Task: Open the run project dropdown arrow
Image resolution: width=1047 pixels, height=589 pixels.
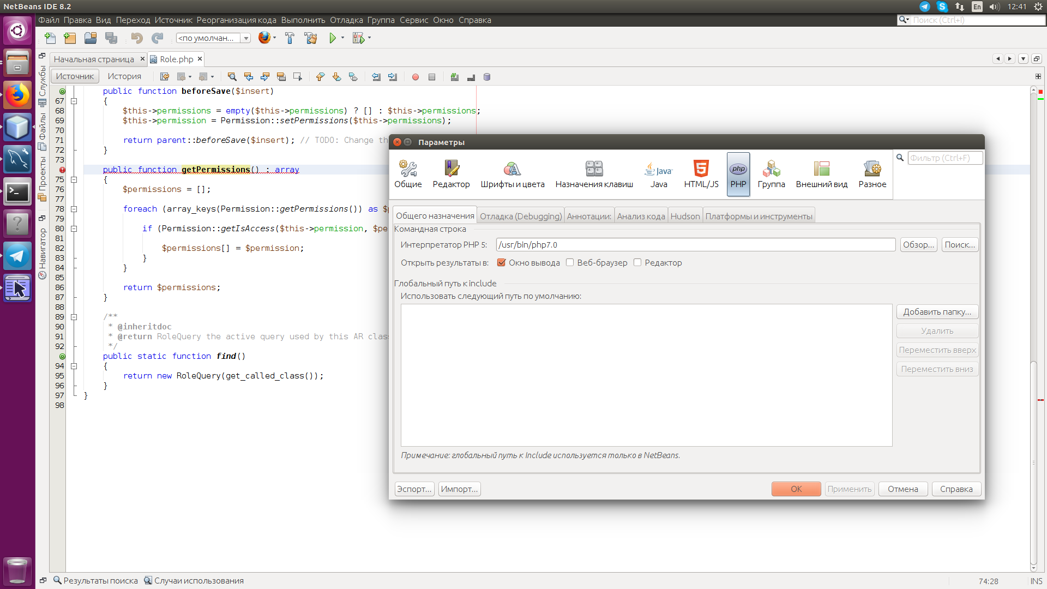Action: pos(343,38)
